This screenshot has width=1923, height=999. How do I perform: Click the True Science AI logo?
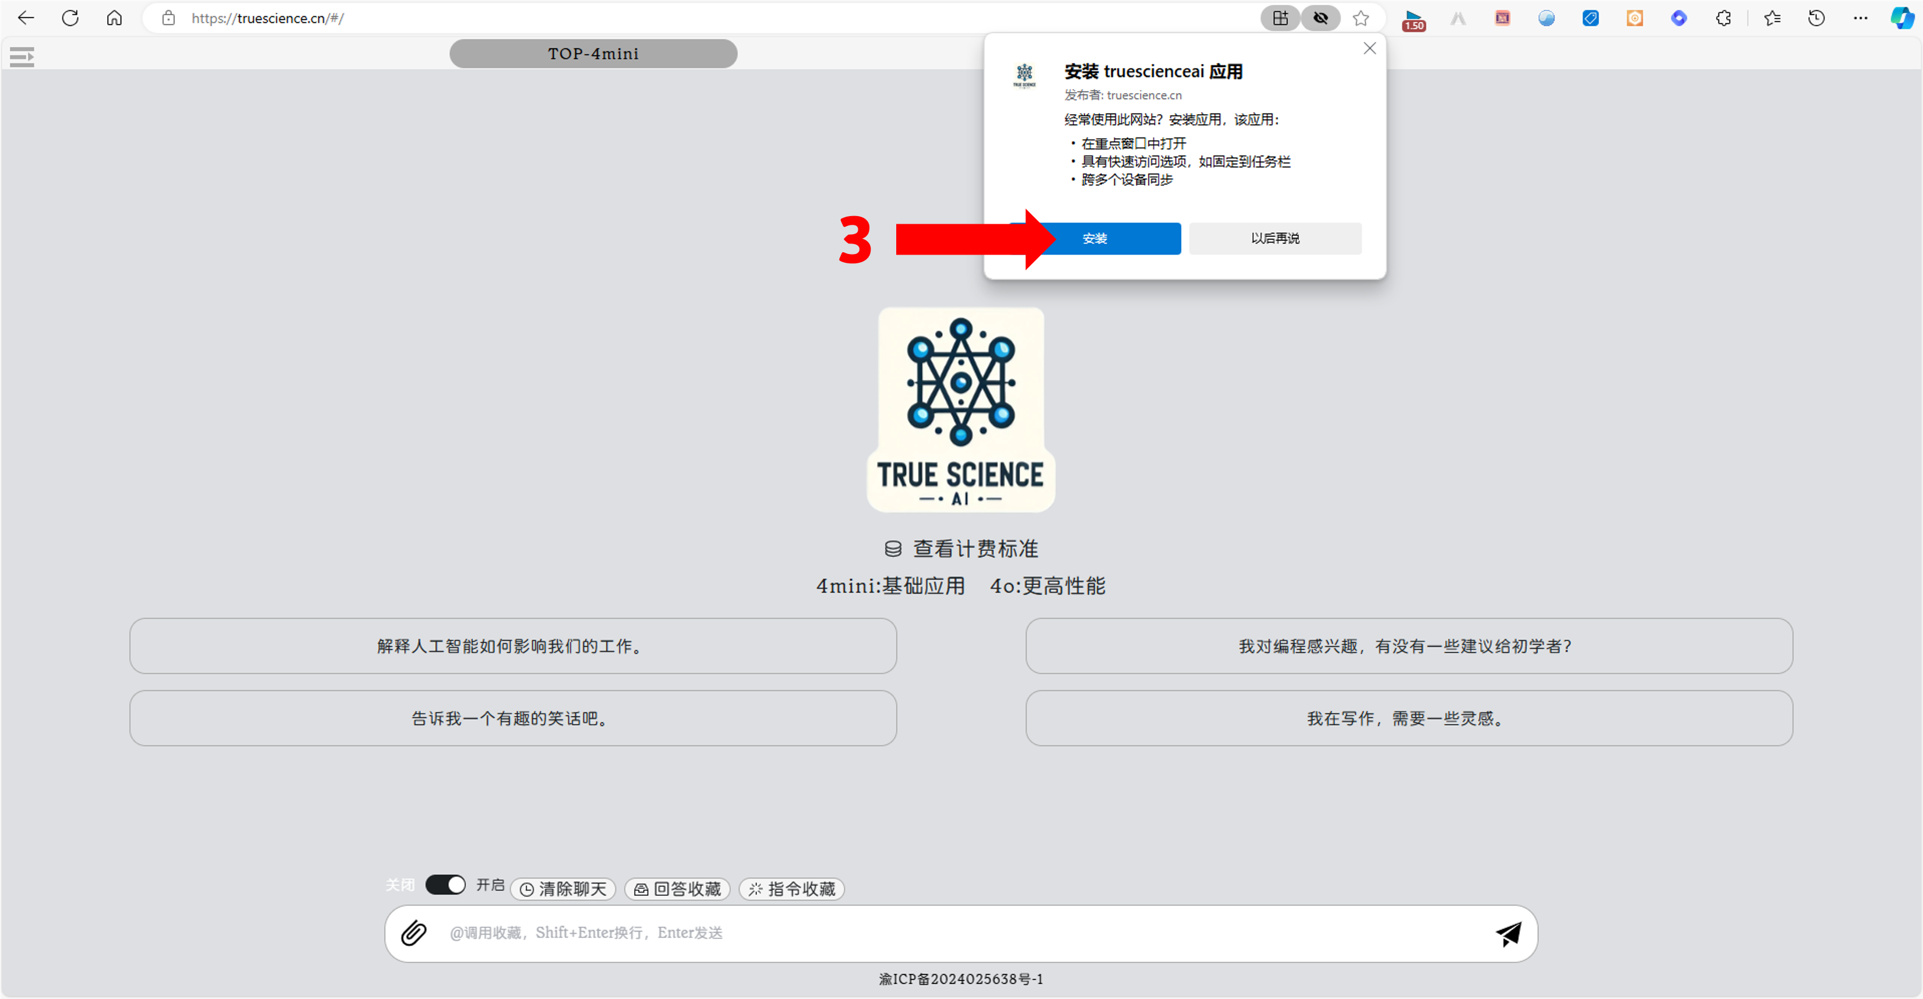[961, 410]
